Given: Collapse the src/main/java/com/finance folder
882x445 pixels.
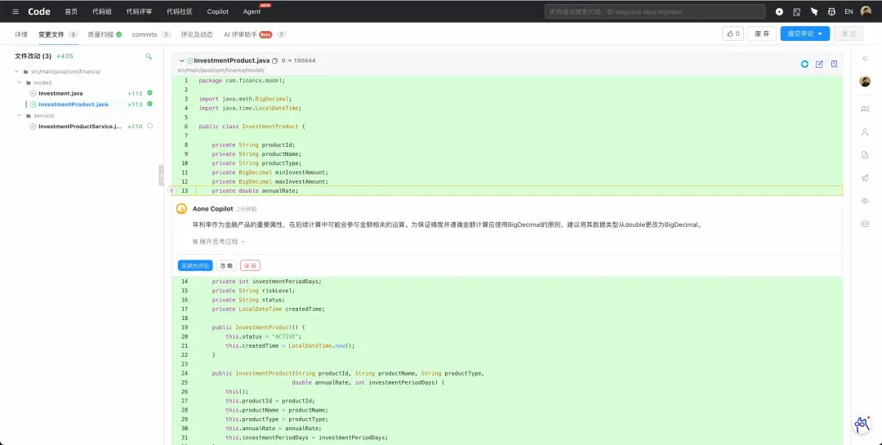Looking at the screenshot, I should [17, 72].
